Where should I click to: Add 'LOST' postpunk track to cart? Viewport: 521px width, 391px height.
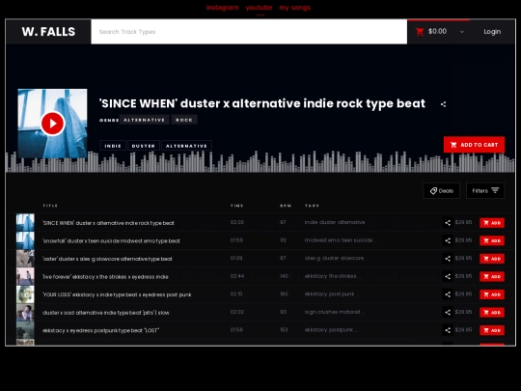pyautogui.click(x=492, y=330)
